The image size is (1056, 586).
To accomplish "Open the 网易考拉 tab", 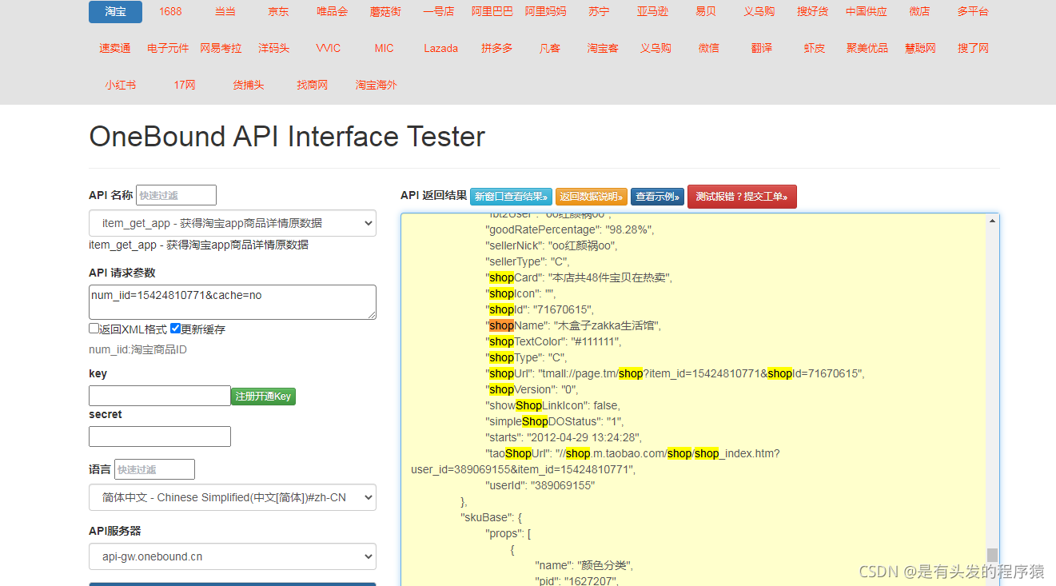I will coord(221,48).
